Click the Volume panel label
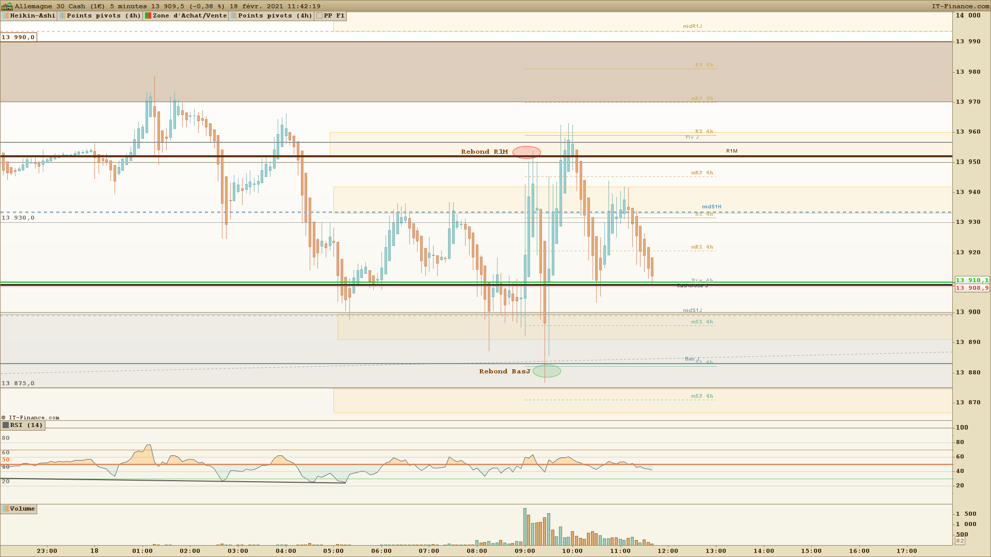This screenshot has height=557, width=991. tap(22, 509)
